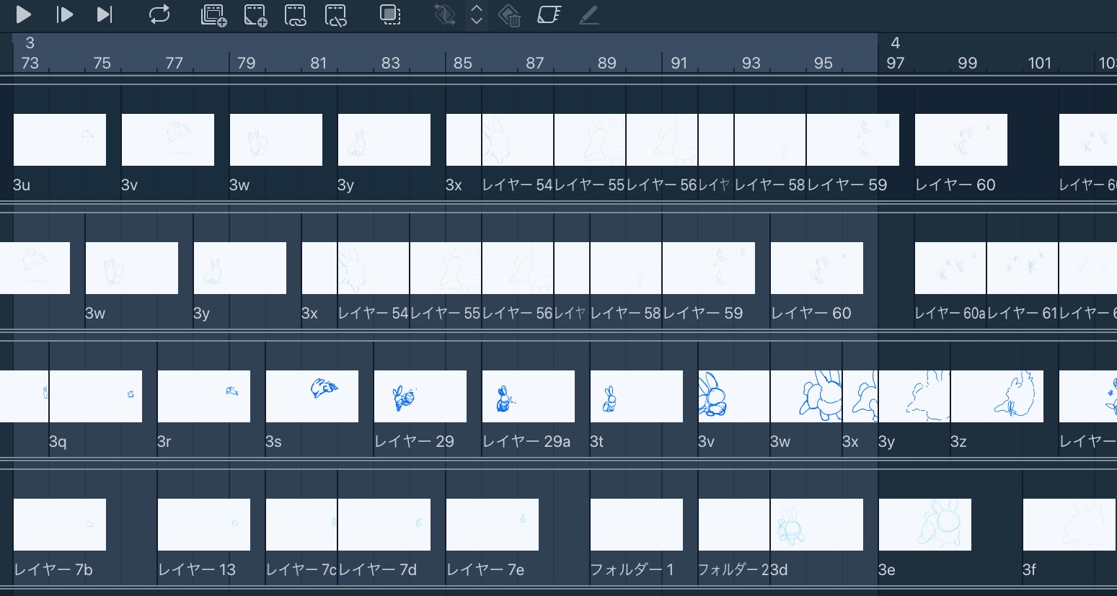Move playhead to frame 97 on the ruler

[896, 63]
